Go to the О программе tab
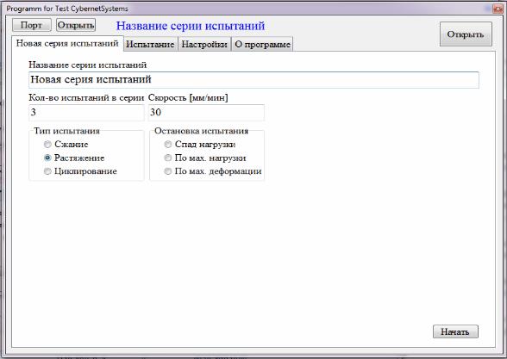 point(262,44)
